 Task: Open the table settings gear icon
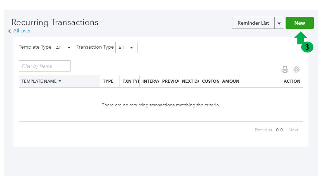(x=297, y=70)
